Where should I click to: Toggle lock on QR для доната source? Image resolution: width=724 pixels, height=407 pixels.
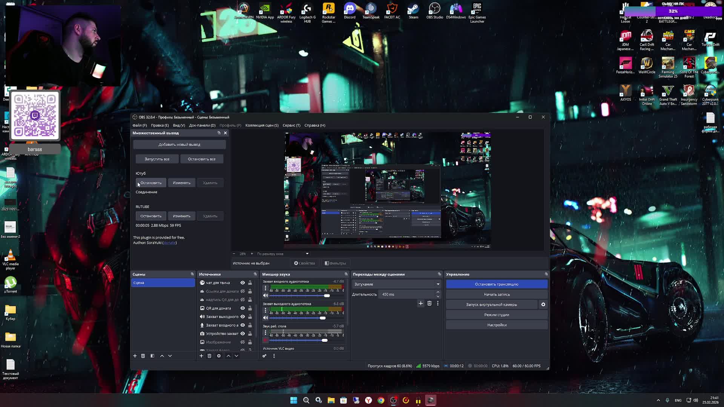[250, 308]
